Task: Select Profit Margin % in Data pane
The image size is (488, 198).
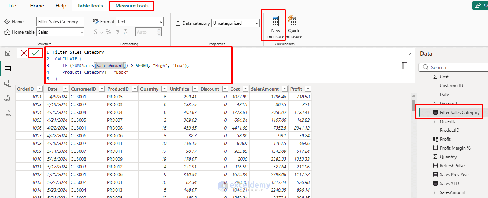Action: [x=455, y=148]
